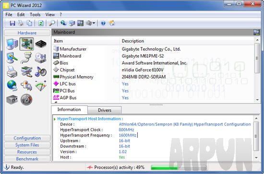Viewport: 264px width, 174px height.
Task: Click the up arrow of item list scrollbar
Action: pos(257,40)
